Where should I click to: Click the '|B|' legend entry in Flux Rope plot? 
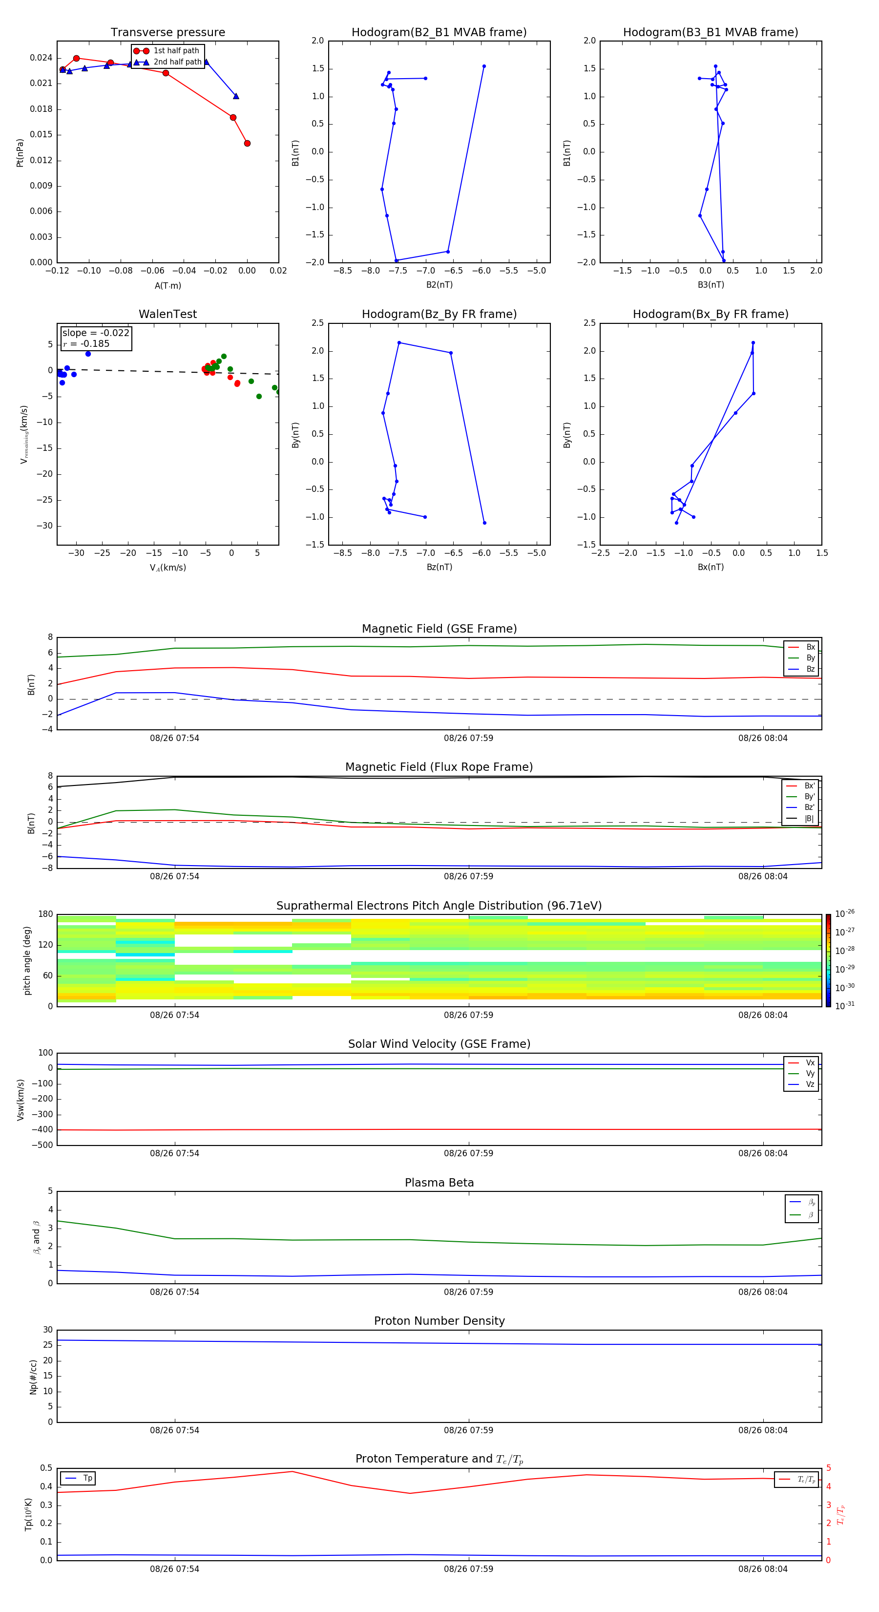801,819
